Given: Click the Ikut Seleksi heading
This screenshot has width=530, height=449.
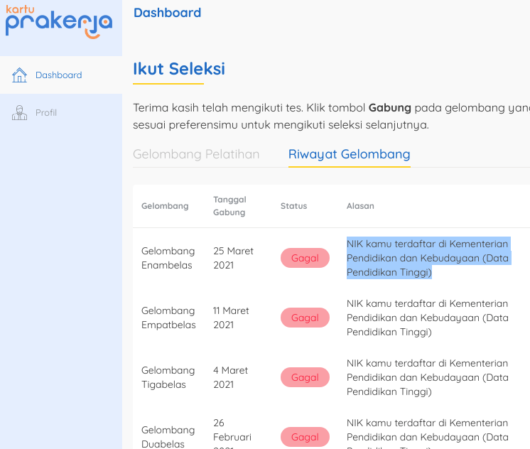Looking at the screenshot, I should (179, 69).
